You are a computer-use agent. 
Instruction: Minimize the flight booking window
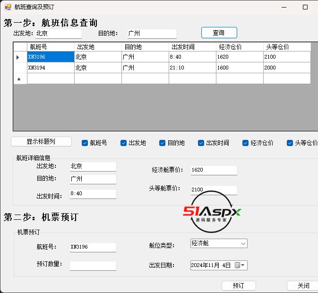[284, 7]
